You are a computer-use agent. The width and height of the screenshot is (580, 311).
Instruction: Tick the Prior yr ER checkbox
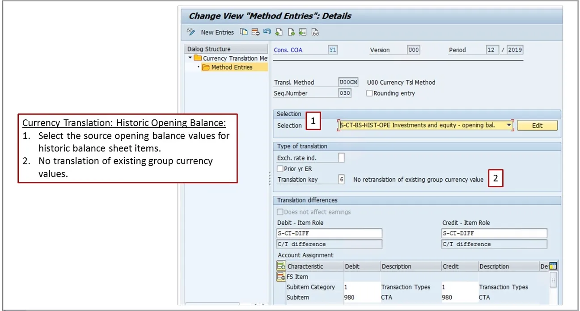click(280, 169)
